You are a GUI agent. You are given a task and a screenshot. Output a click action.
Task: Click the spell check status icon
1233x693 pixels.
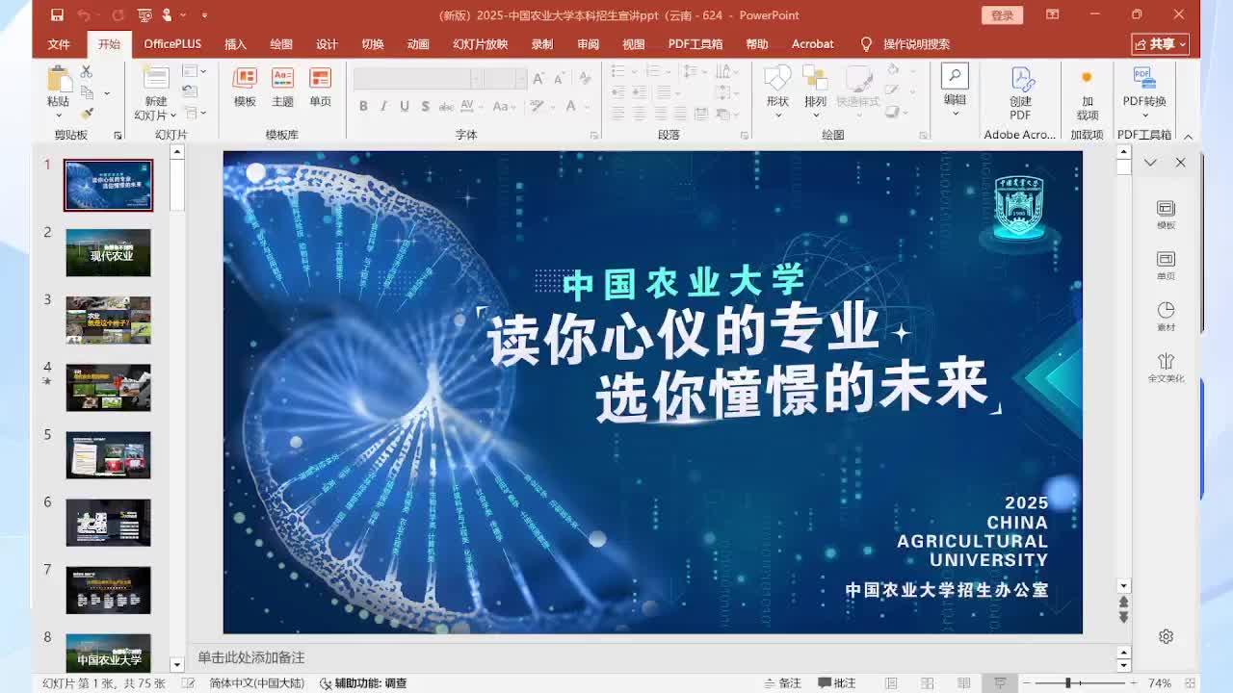tap(188, 683)
